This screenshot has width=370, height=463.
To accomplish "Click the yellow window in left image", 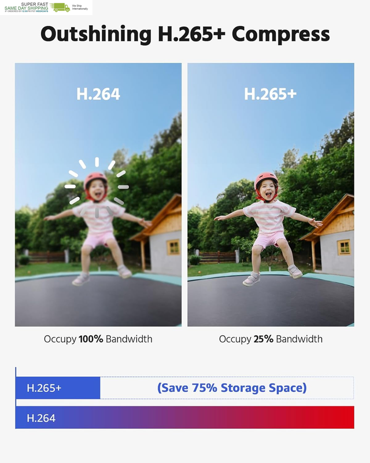I will pos(173,248).
